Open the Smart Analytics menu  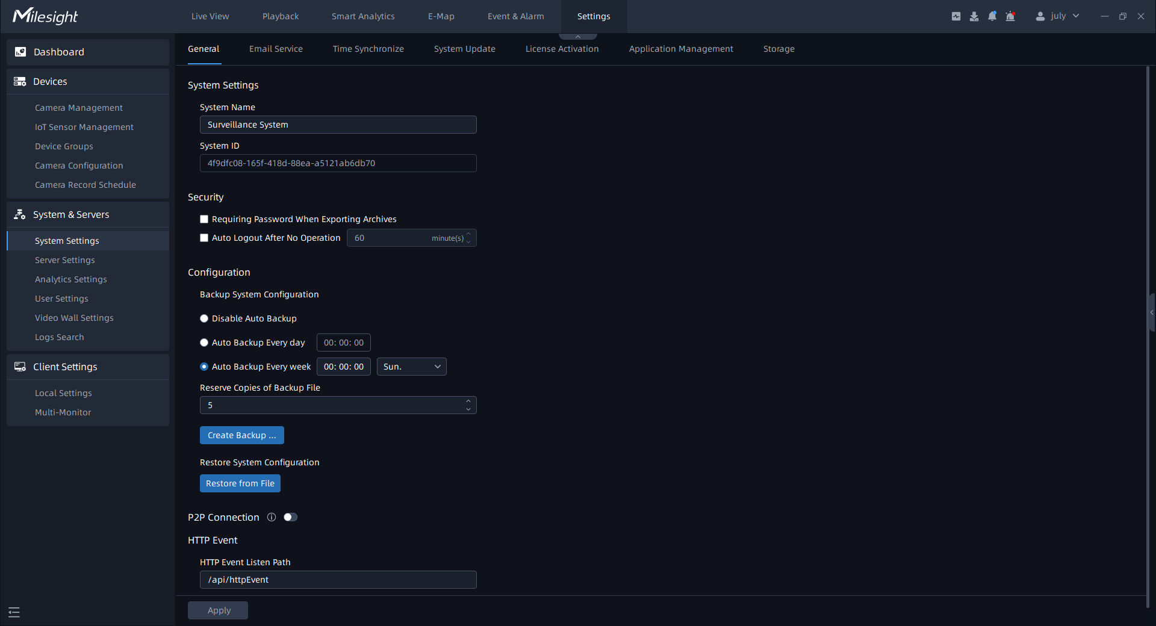coord(363,16)
